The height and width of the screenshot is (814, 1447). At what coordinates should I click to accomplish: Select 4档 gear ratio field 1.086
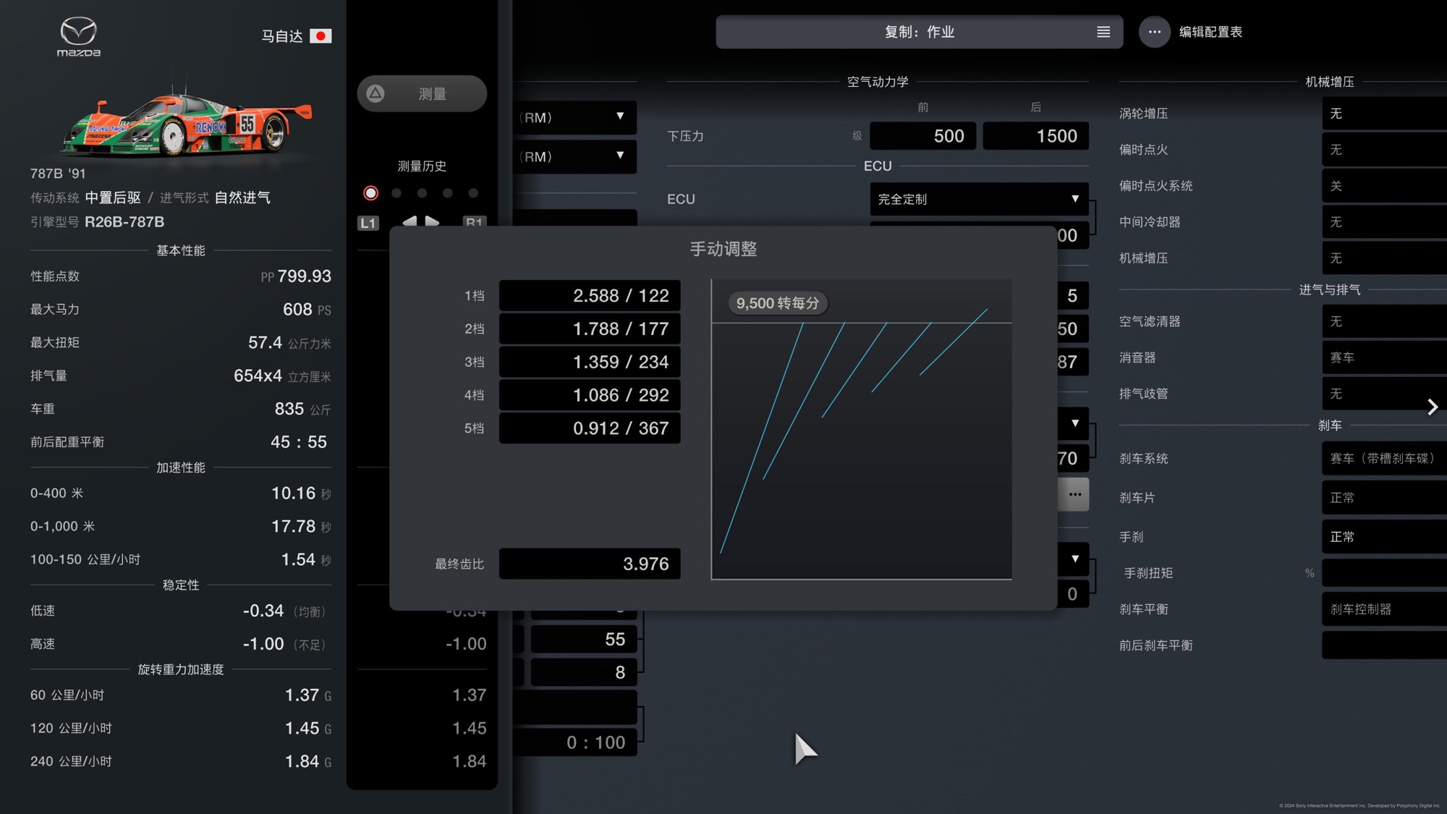(590, 395)
